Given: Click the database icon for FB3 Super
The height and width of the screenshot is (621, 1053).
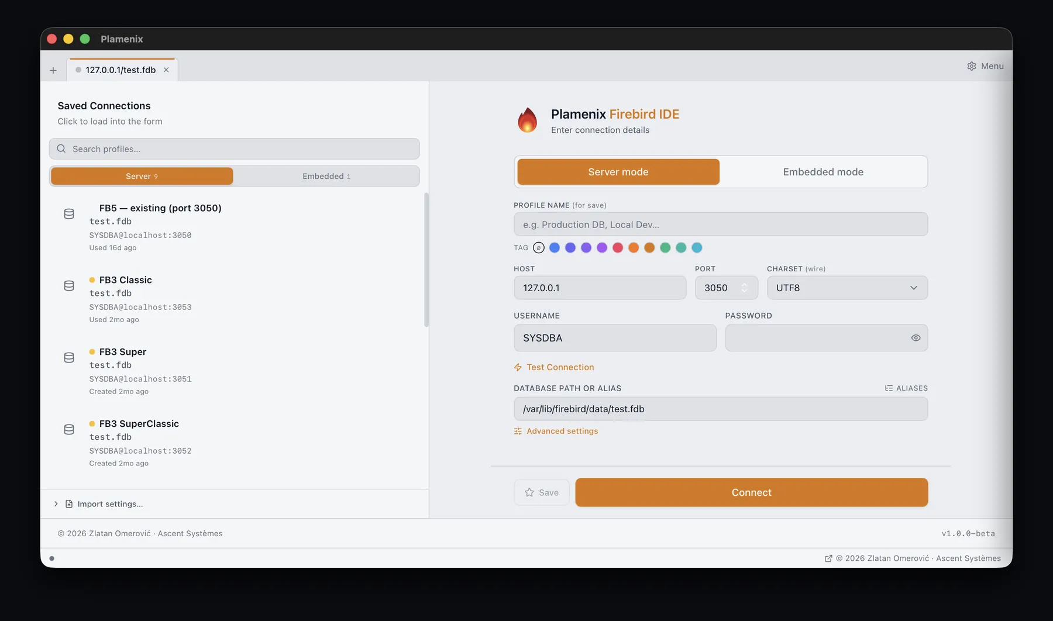Looking at the screenshot, I should [x=69, y=358].
